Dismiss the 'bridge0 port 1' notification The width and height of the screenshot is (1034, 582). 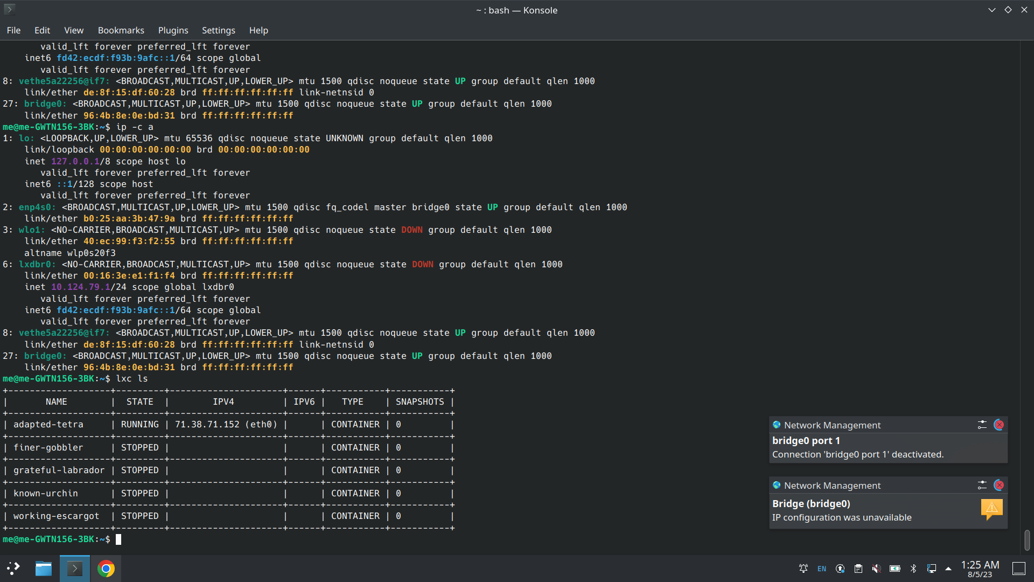998,425
